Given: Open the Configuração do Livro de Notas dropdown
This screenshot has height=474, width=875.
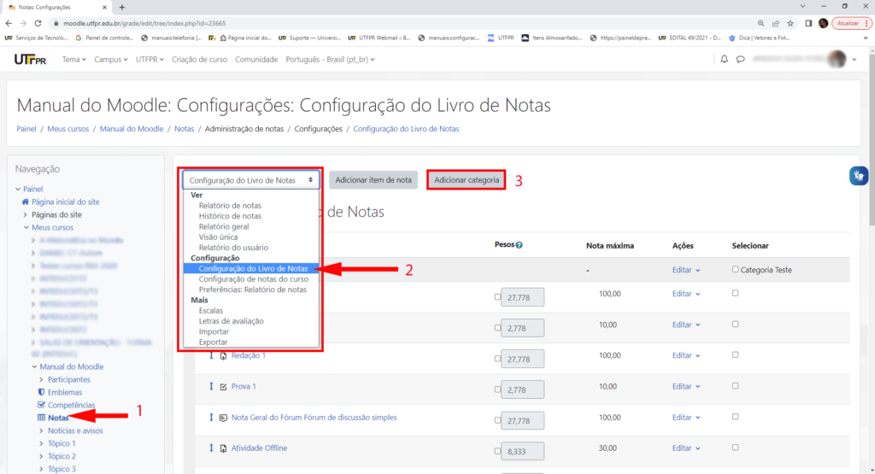Looking at the screenshot, I should (x=251, y=180).
